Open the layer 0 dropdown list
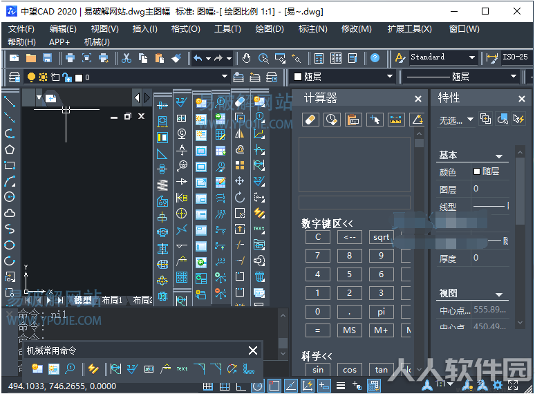Viewport: 535px width, 394px height. [x=224, y=77]
